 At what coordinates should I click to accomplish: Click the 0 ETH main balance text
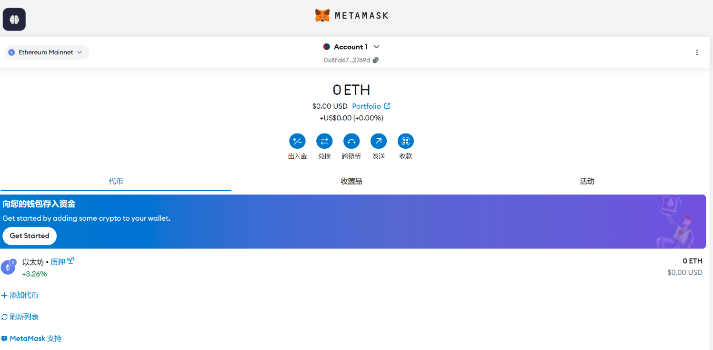[x=351, y=90]
